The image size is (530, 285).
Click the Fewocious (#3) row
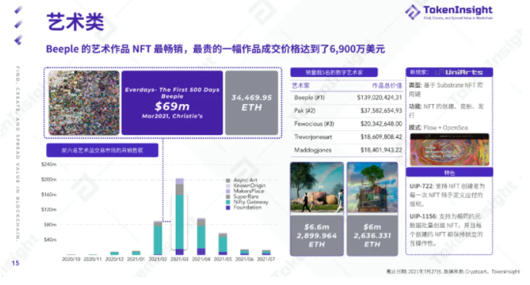pyautogui.click(x=347, y=124)
